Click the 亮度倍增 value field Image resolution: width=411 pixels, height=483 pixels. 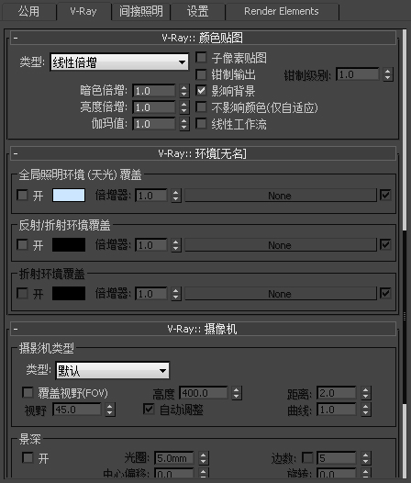pos(154,107)
